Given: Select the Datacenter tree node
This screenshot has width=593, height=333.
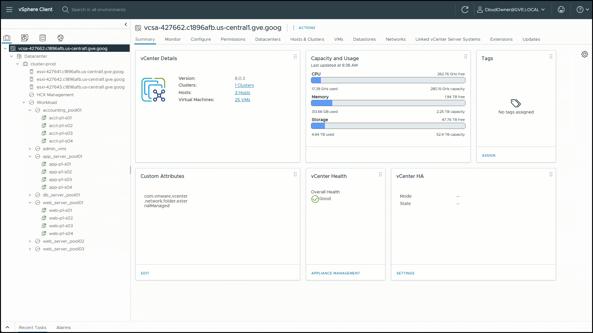Looking at the screenshot, I should point(36,56).
